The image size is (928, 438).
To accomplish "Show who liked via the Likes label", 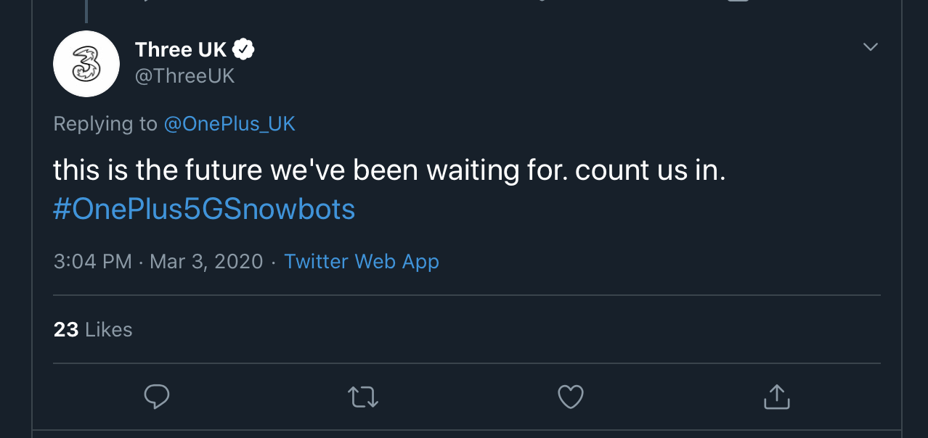I will click(x=109, y=330).
